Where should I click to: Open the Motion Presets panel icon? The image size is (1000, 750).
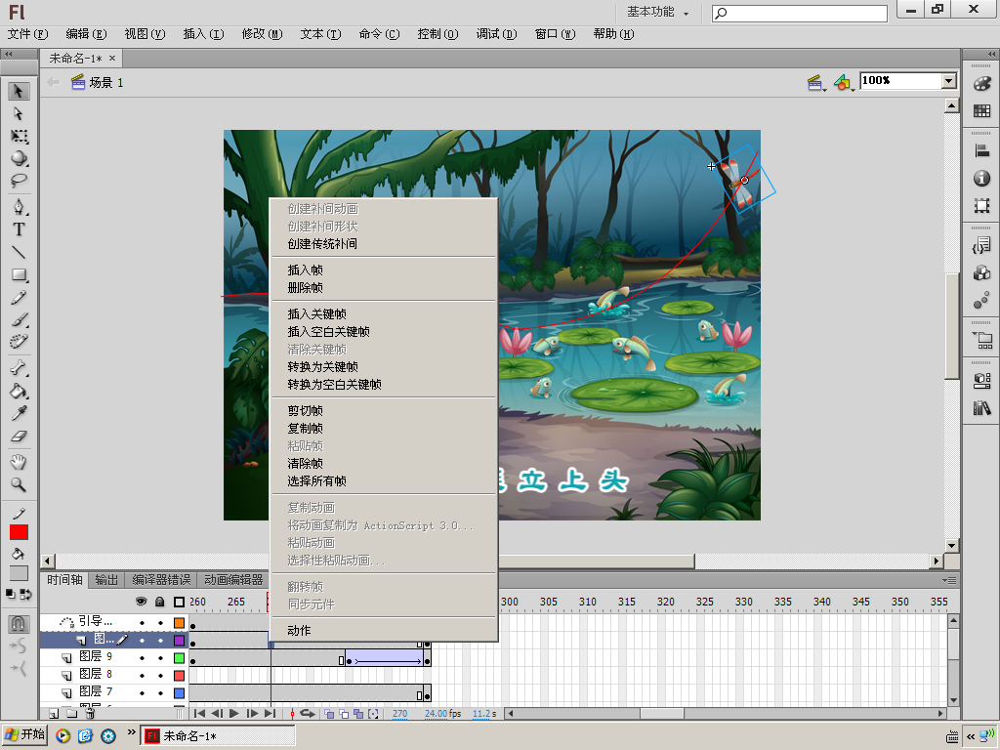[x=982, y=301]
